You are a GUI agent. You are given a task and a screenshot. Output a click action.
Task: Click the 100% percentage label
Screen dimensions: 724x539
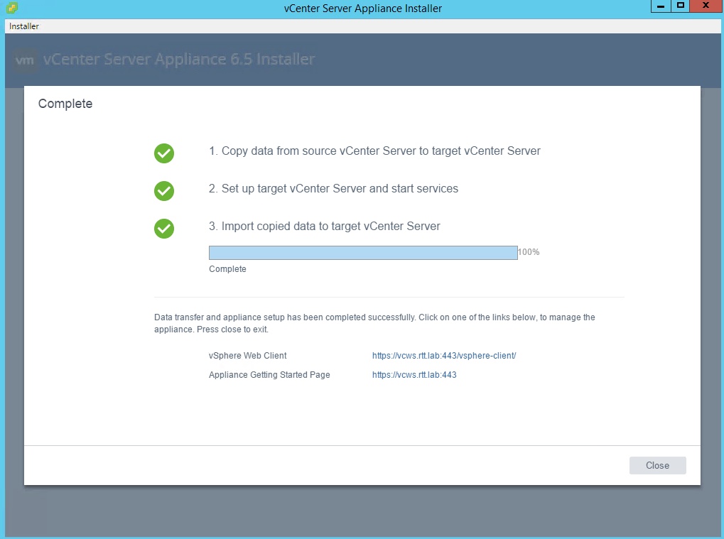pyautogui.click(x=529, y=252)
